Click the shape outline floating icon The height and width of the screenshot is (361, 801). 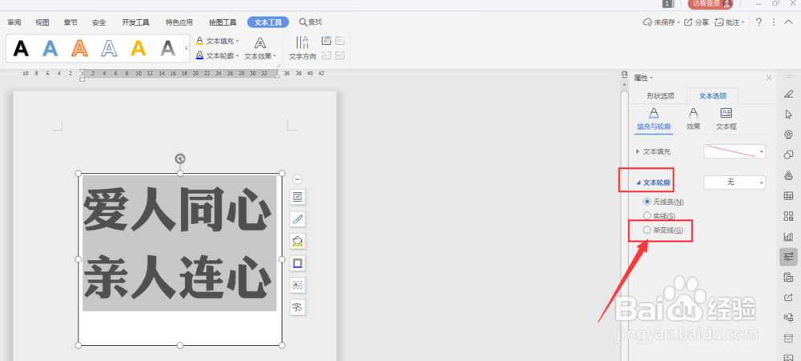pyautogui.click(x=298, y=263)
